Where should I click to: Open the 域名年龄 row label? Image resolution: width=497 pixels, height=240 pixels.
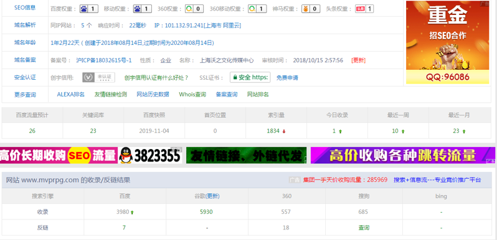point(25,42)
